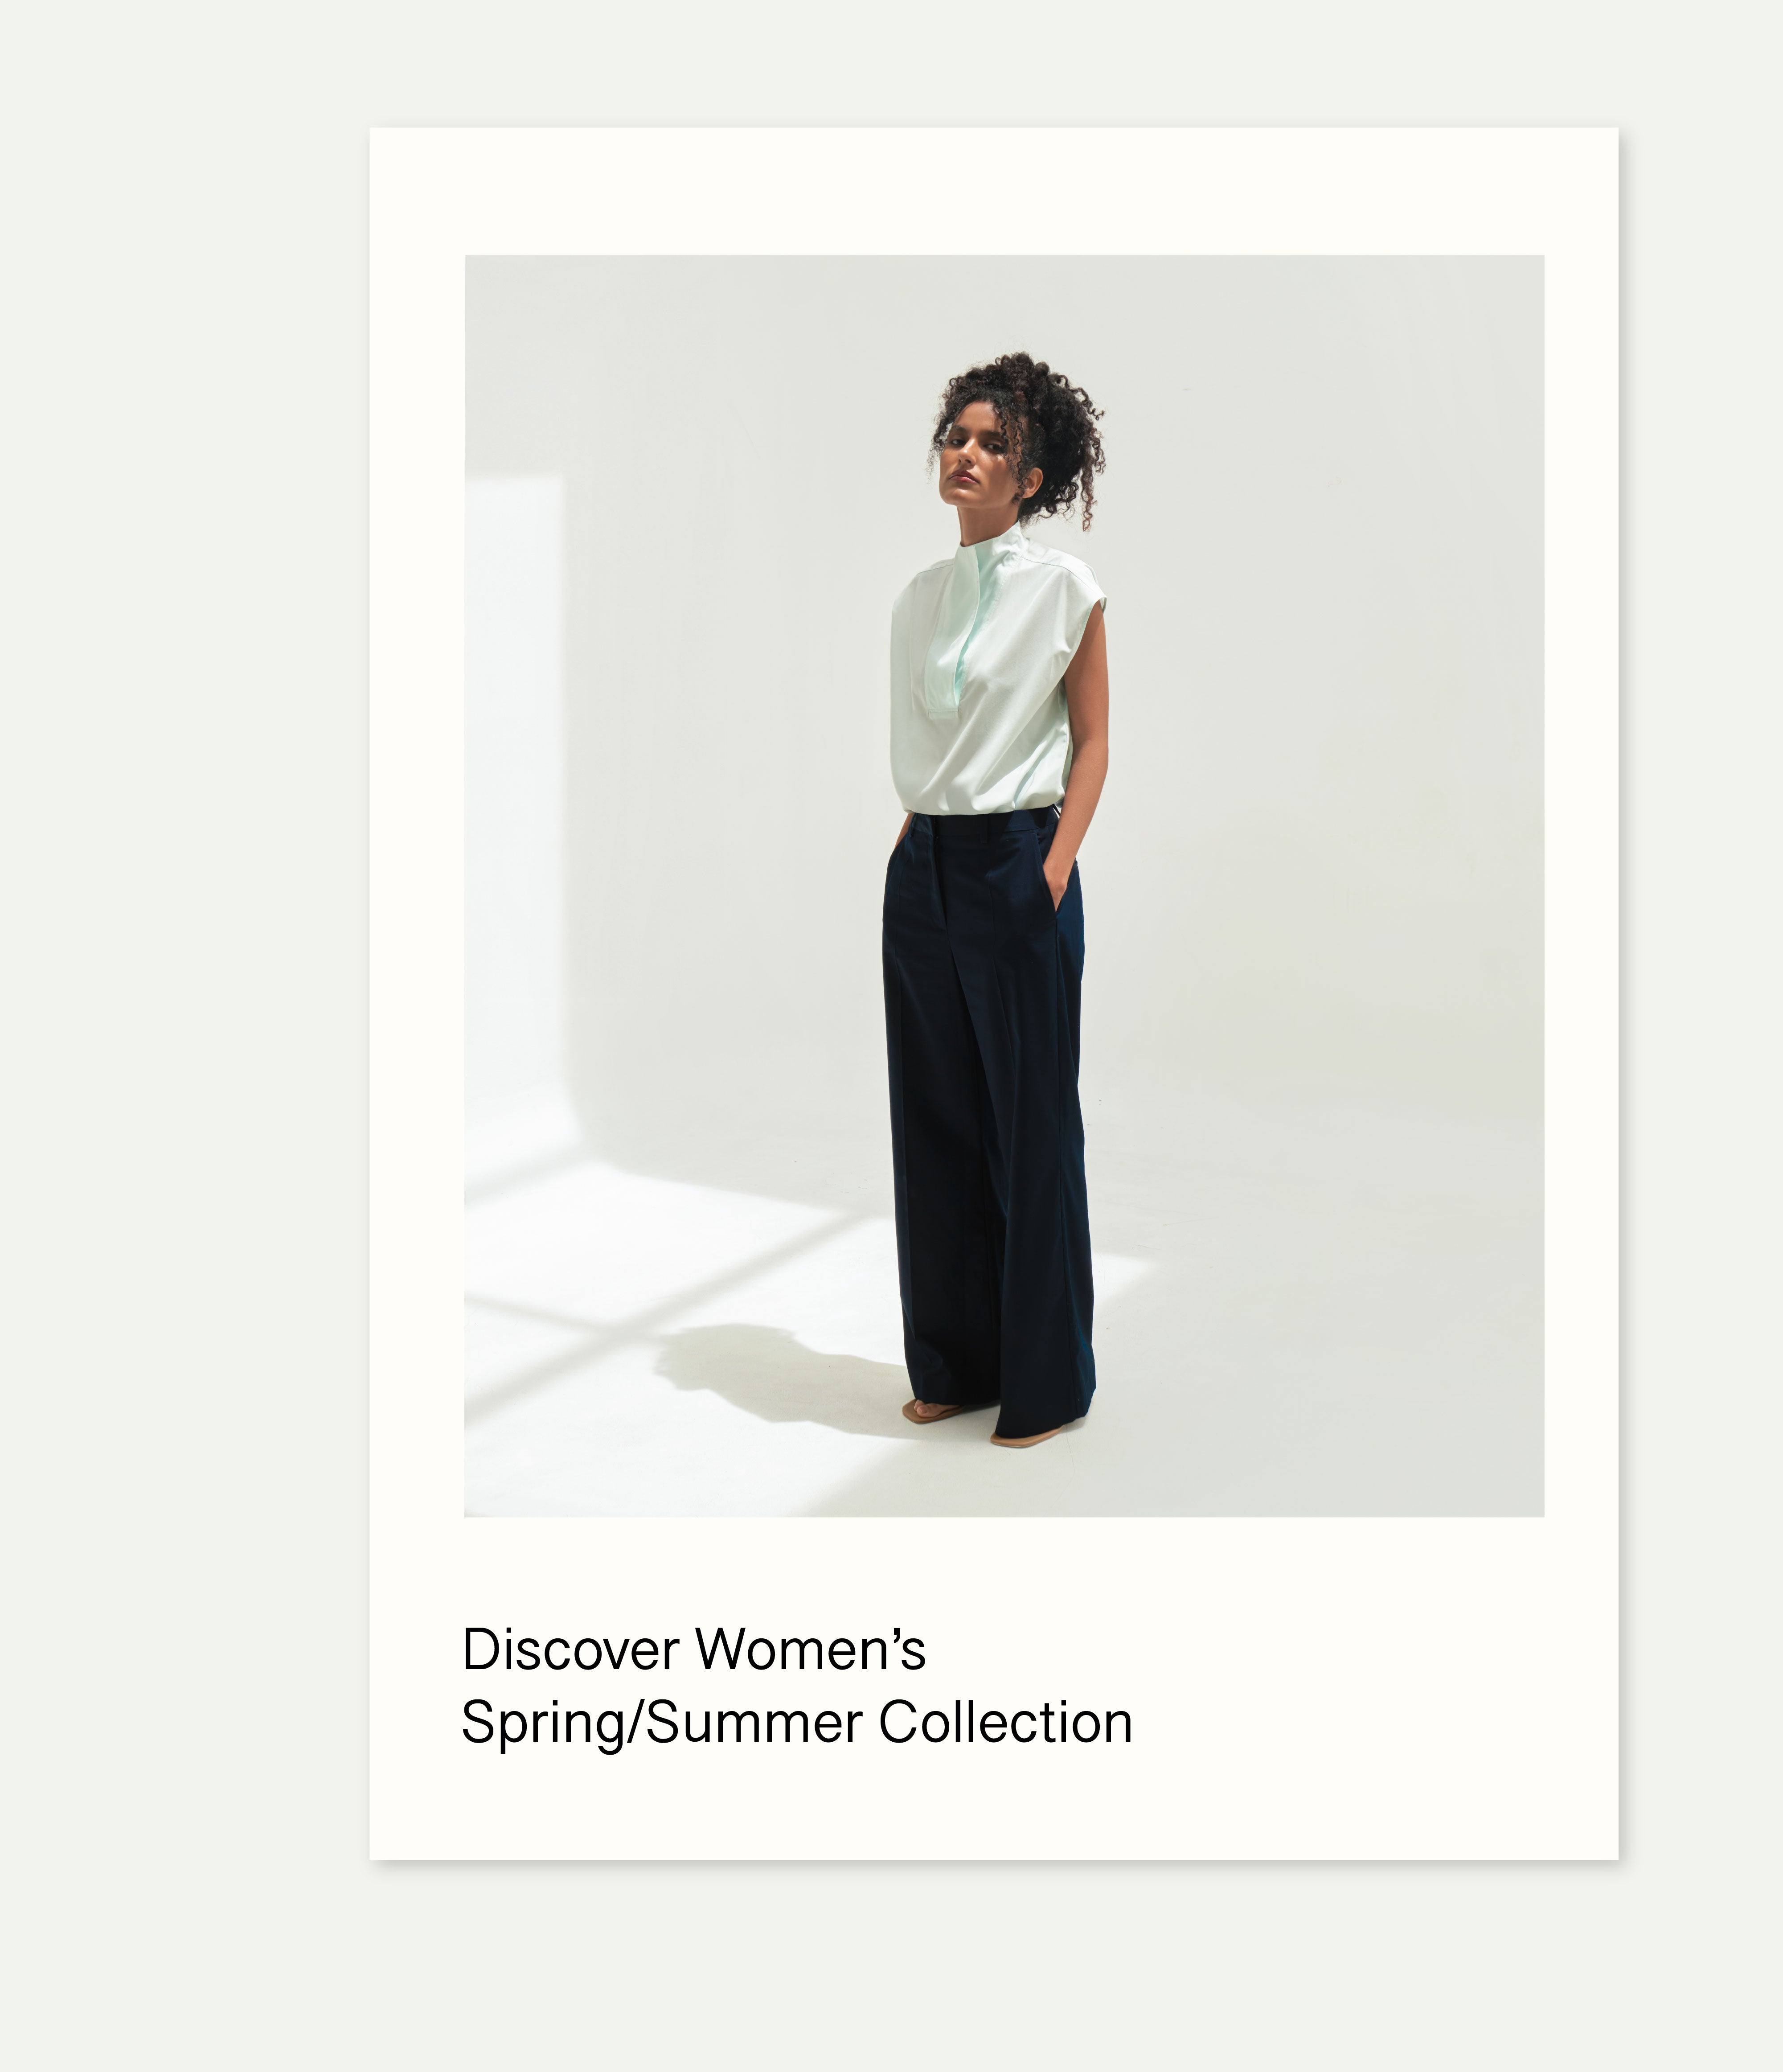This screenshot has width=1783, height=2072.
Task: Click the word "Collection" in the caption
Action: coord(1005,1723)
